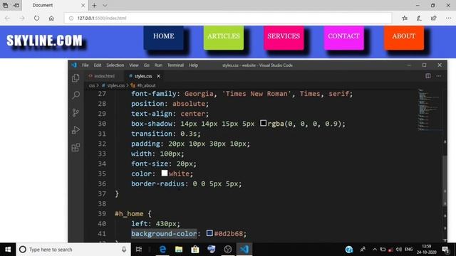Image resolution: width=456 pixels, height=256 pixels.
Task: Open Microsoft Edge from the taskbar
Action: click(x=162, y=250)
